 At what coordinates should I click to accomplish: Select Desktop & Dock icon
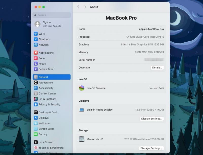click(x=36, y=112)
